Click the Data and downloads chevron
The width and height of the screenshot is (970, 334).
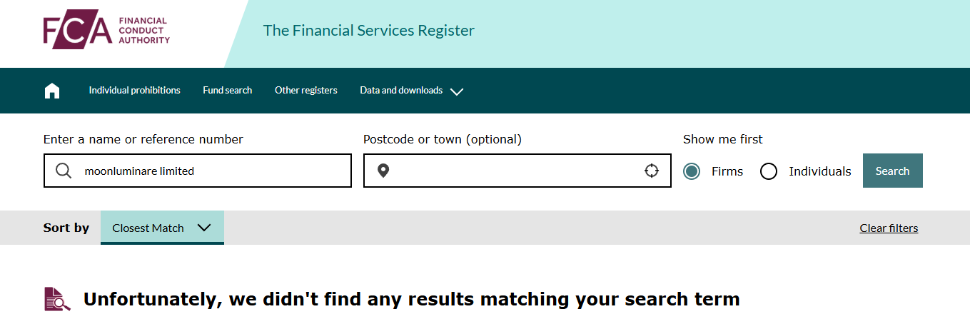(x=457, y=91)
